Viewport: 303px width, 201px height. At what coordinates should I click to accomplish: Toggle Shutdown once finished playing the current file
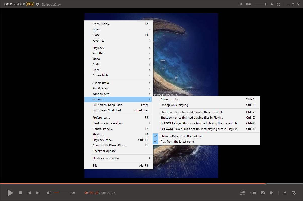(206, 112)
